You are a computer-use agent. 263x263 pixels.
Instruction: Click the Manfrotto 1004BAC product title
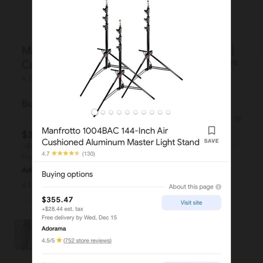click(121, 136)
